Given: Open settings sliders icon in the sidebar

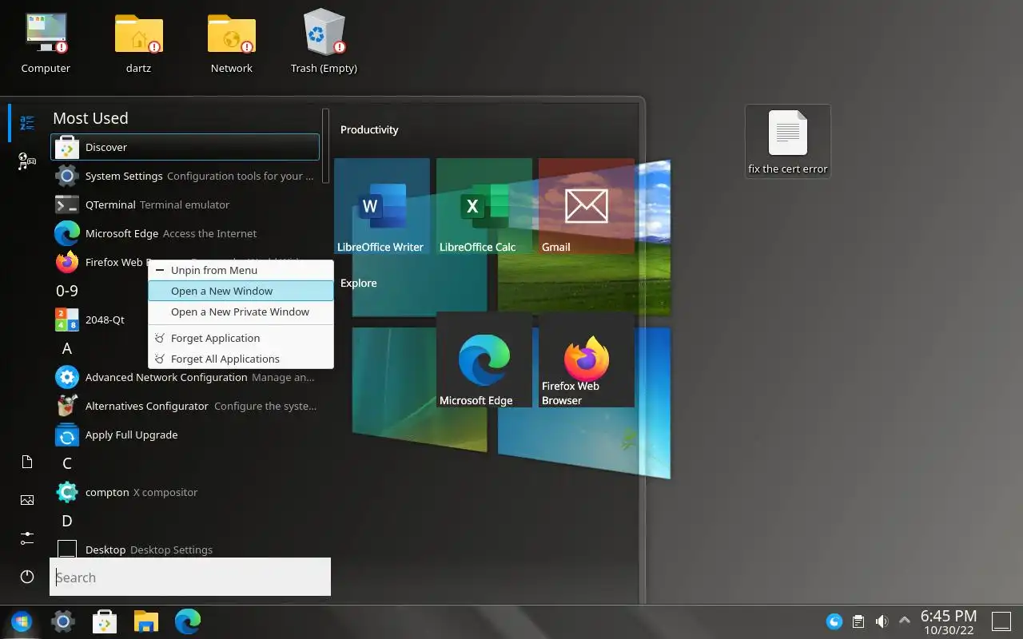Looking at the screenshot, I should point(27,538).
